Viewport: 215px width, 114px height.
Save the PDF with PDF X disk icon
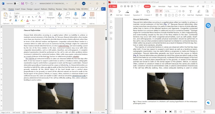click(x=125, y=6)
